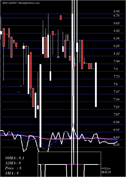Click the 7.6 price axis label
This screenshot has width=126, height=177.
click(115, 84)
